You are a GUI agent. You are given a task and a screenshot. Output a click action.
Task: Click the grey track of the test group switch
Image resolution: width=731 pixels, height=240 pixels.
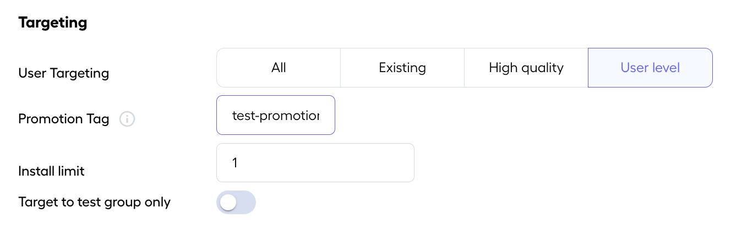(x=247, y=203)
